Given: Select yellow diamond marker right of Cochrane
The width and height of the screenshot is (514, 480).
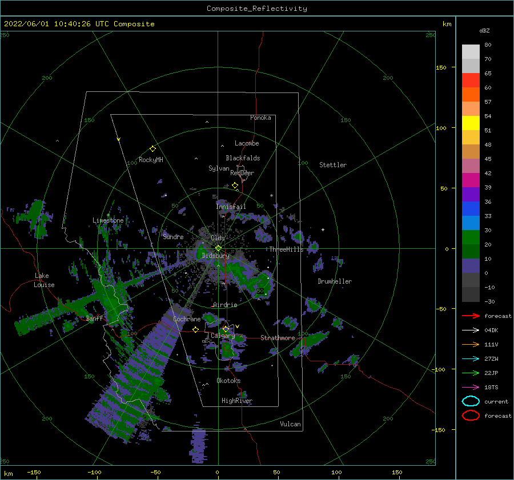Looking at the screenshot, I should (x=196, y=330).
